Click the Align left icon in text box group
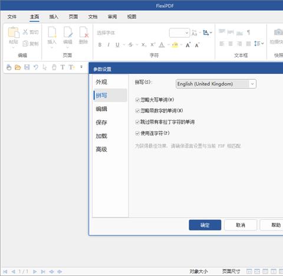This screenshot has height=276, width=283. pyautogui.click(x=222, y=44)
